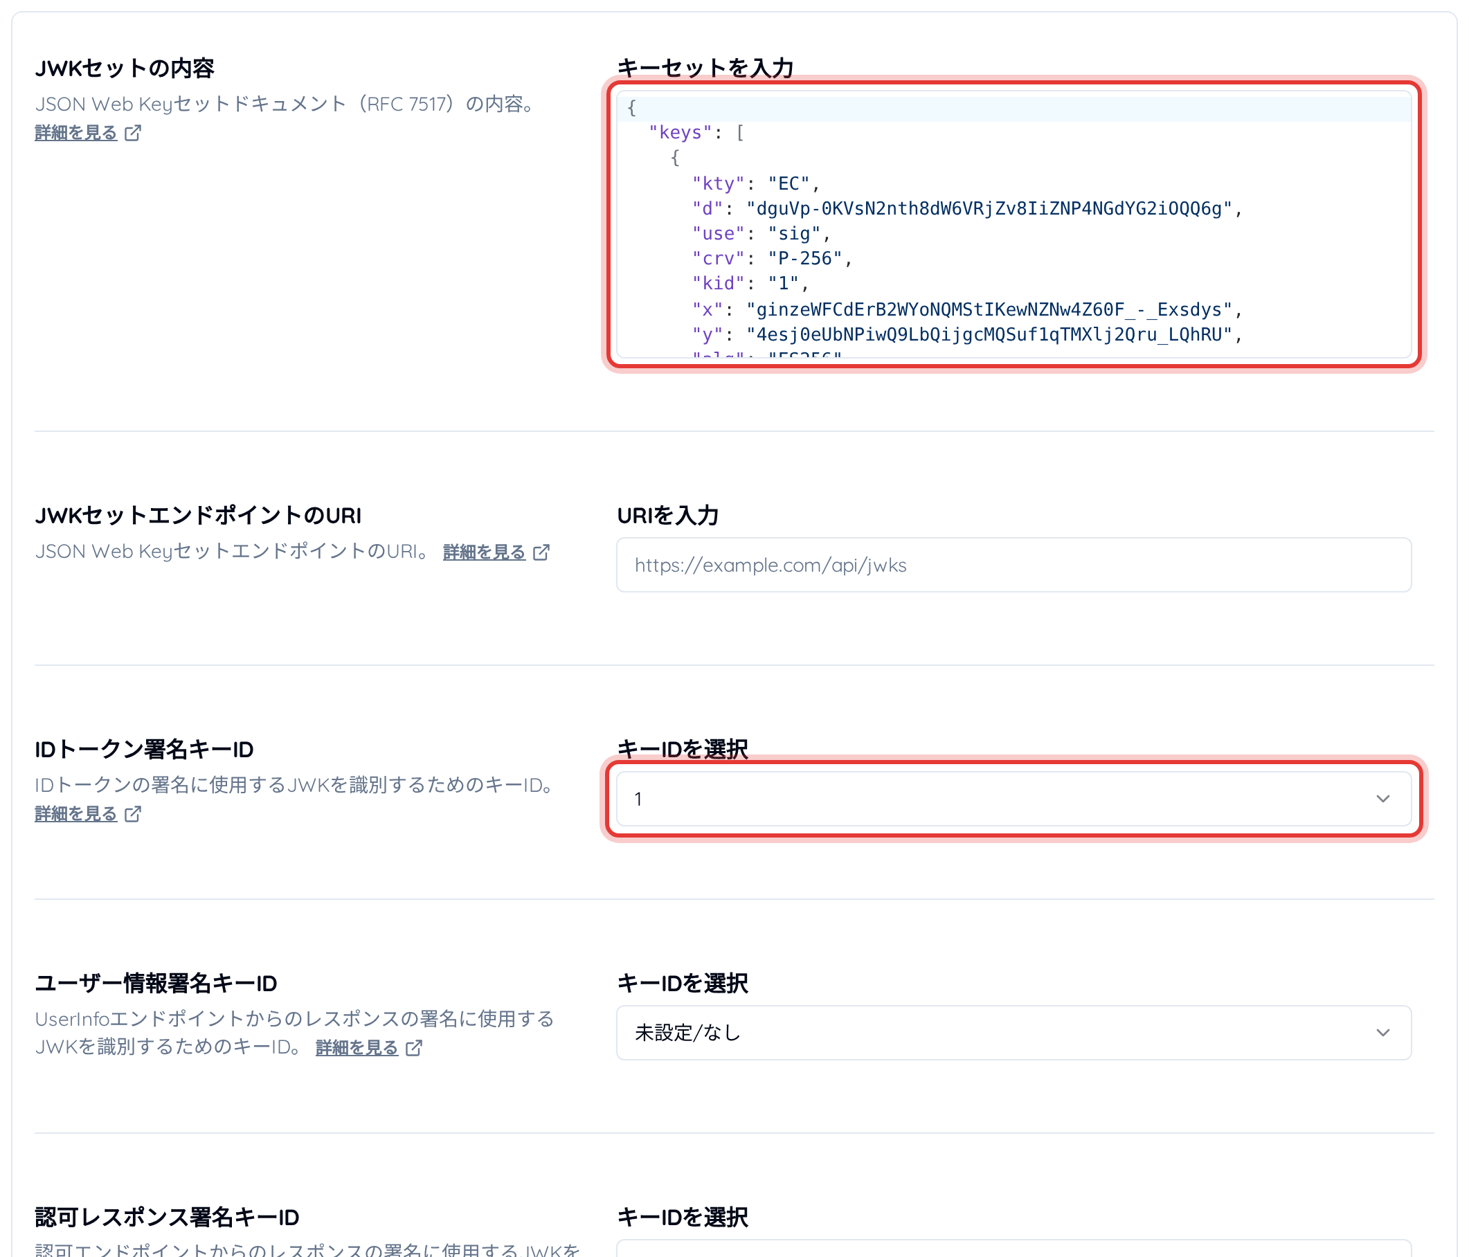
Task: Open IDトークン署名キーID key ID dropdown showing 1
Action: click(1014, 799)
